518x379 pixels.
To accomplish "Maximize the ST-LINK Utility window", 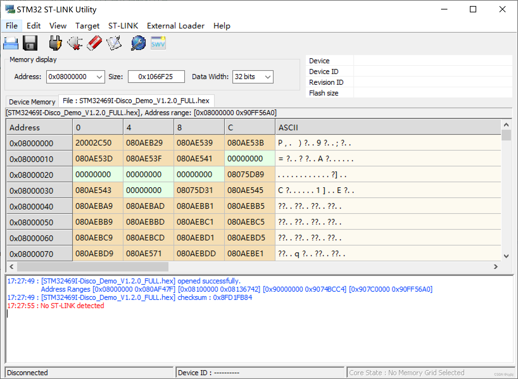I will coord(473,9).
